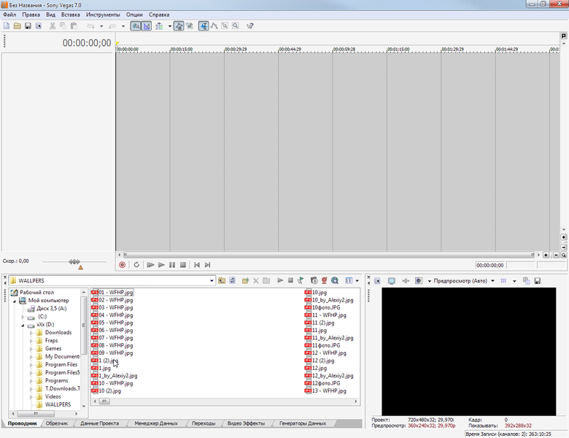This screenshot has width=569, height=438.
Task: Click the Pause button in transport bar
Action: point(172,265)
